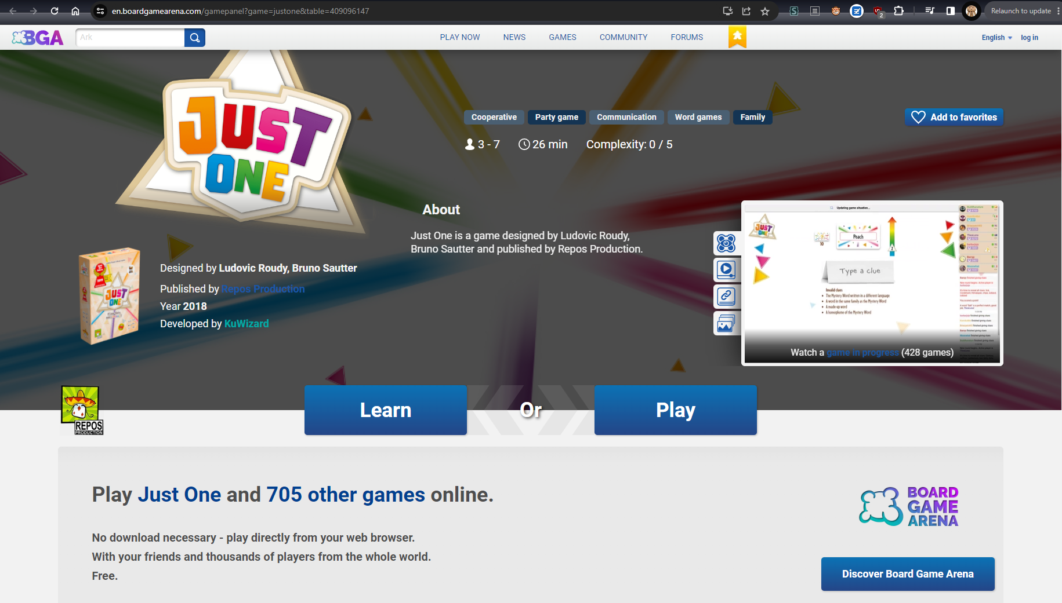Open the image gallery side icon
The image size is (1062, 603).
point(726,323)
